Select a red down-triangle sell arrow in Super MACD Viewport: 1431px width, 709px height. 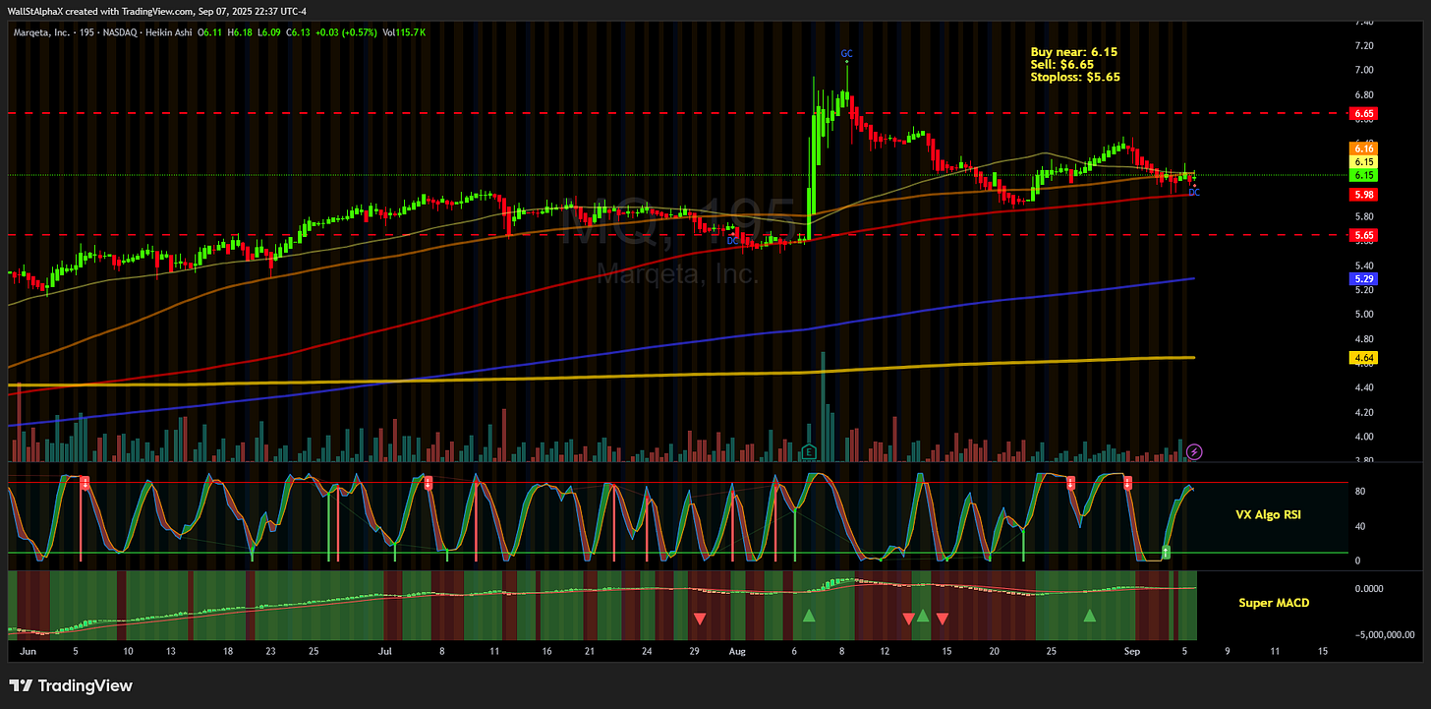coord(699,620)
